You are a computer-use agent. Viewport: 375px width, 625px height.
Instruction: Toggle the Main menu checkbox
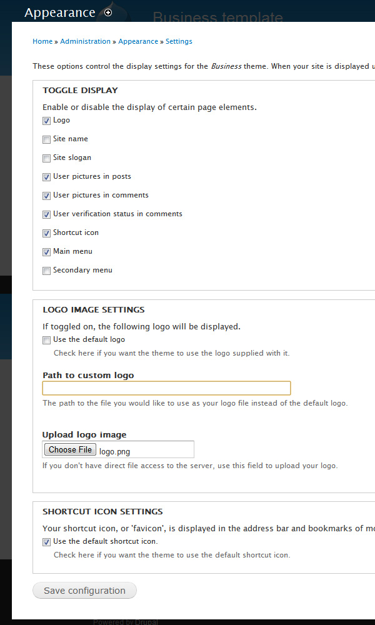pos(47,252)
